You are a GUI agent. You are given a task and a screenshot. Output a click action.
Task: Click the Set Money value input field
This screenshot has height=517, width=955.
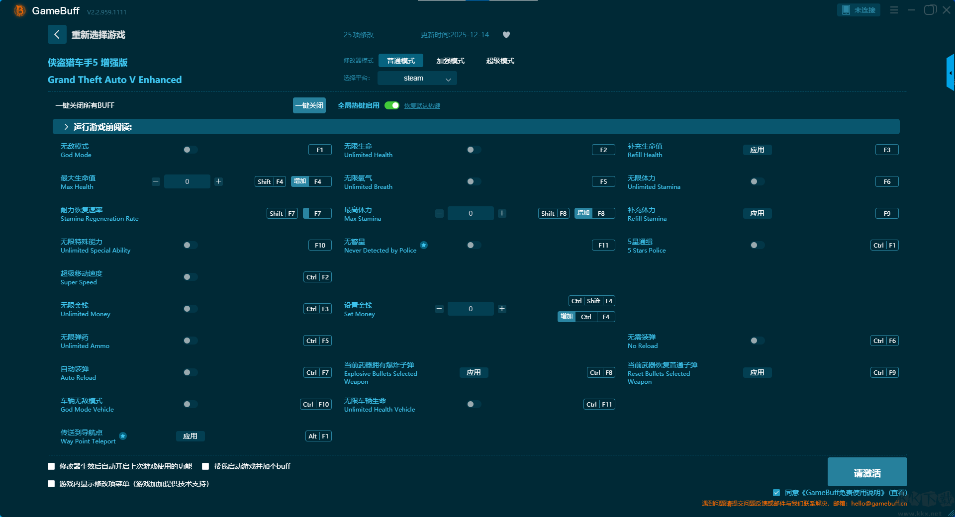471,309
